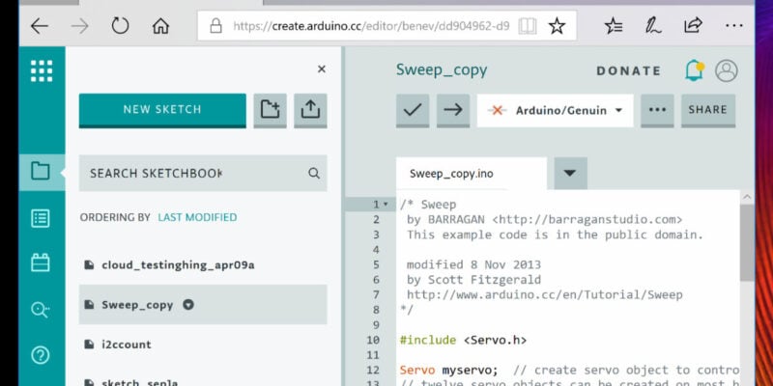
Task: Refresh the browser page
Action: pyautogui.click(x=120, y=26)
